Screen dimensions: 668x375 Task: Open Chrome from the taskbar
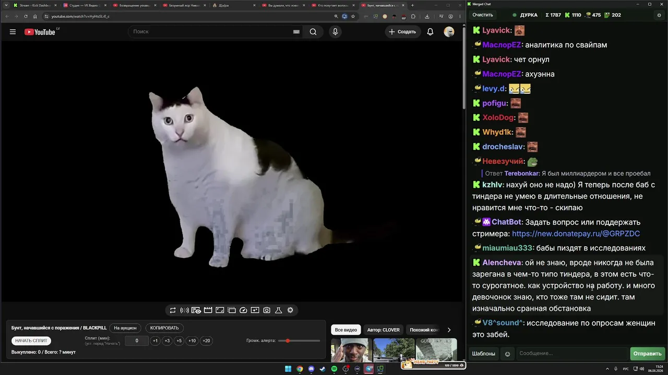(x=300, y=369)
